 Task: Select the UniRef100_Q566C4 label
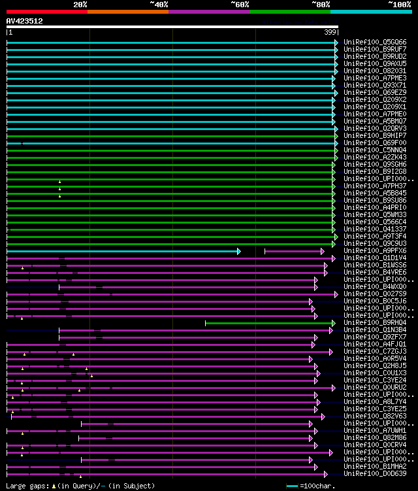coord(375,222)
